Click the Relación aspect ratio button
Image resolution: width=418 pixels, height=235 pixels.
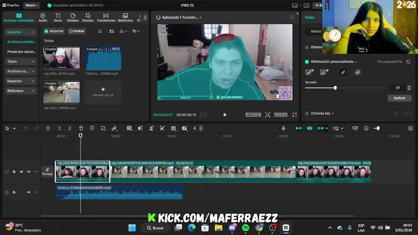[x=281, y=115]
